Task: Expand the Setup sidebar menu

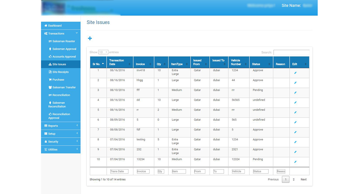Action: (61, 134)
